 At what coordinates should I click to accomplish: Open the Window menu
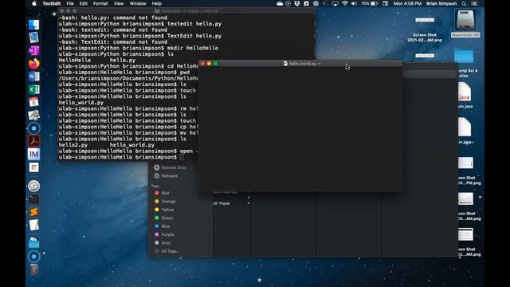138,3
